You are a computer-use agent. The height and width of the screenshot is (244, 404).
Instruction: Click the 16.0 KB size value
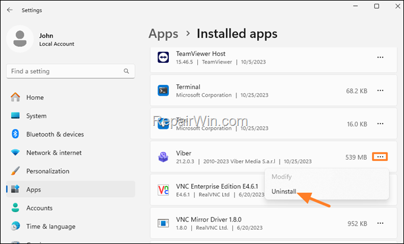[357, 124]
